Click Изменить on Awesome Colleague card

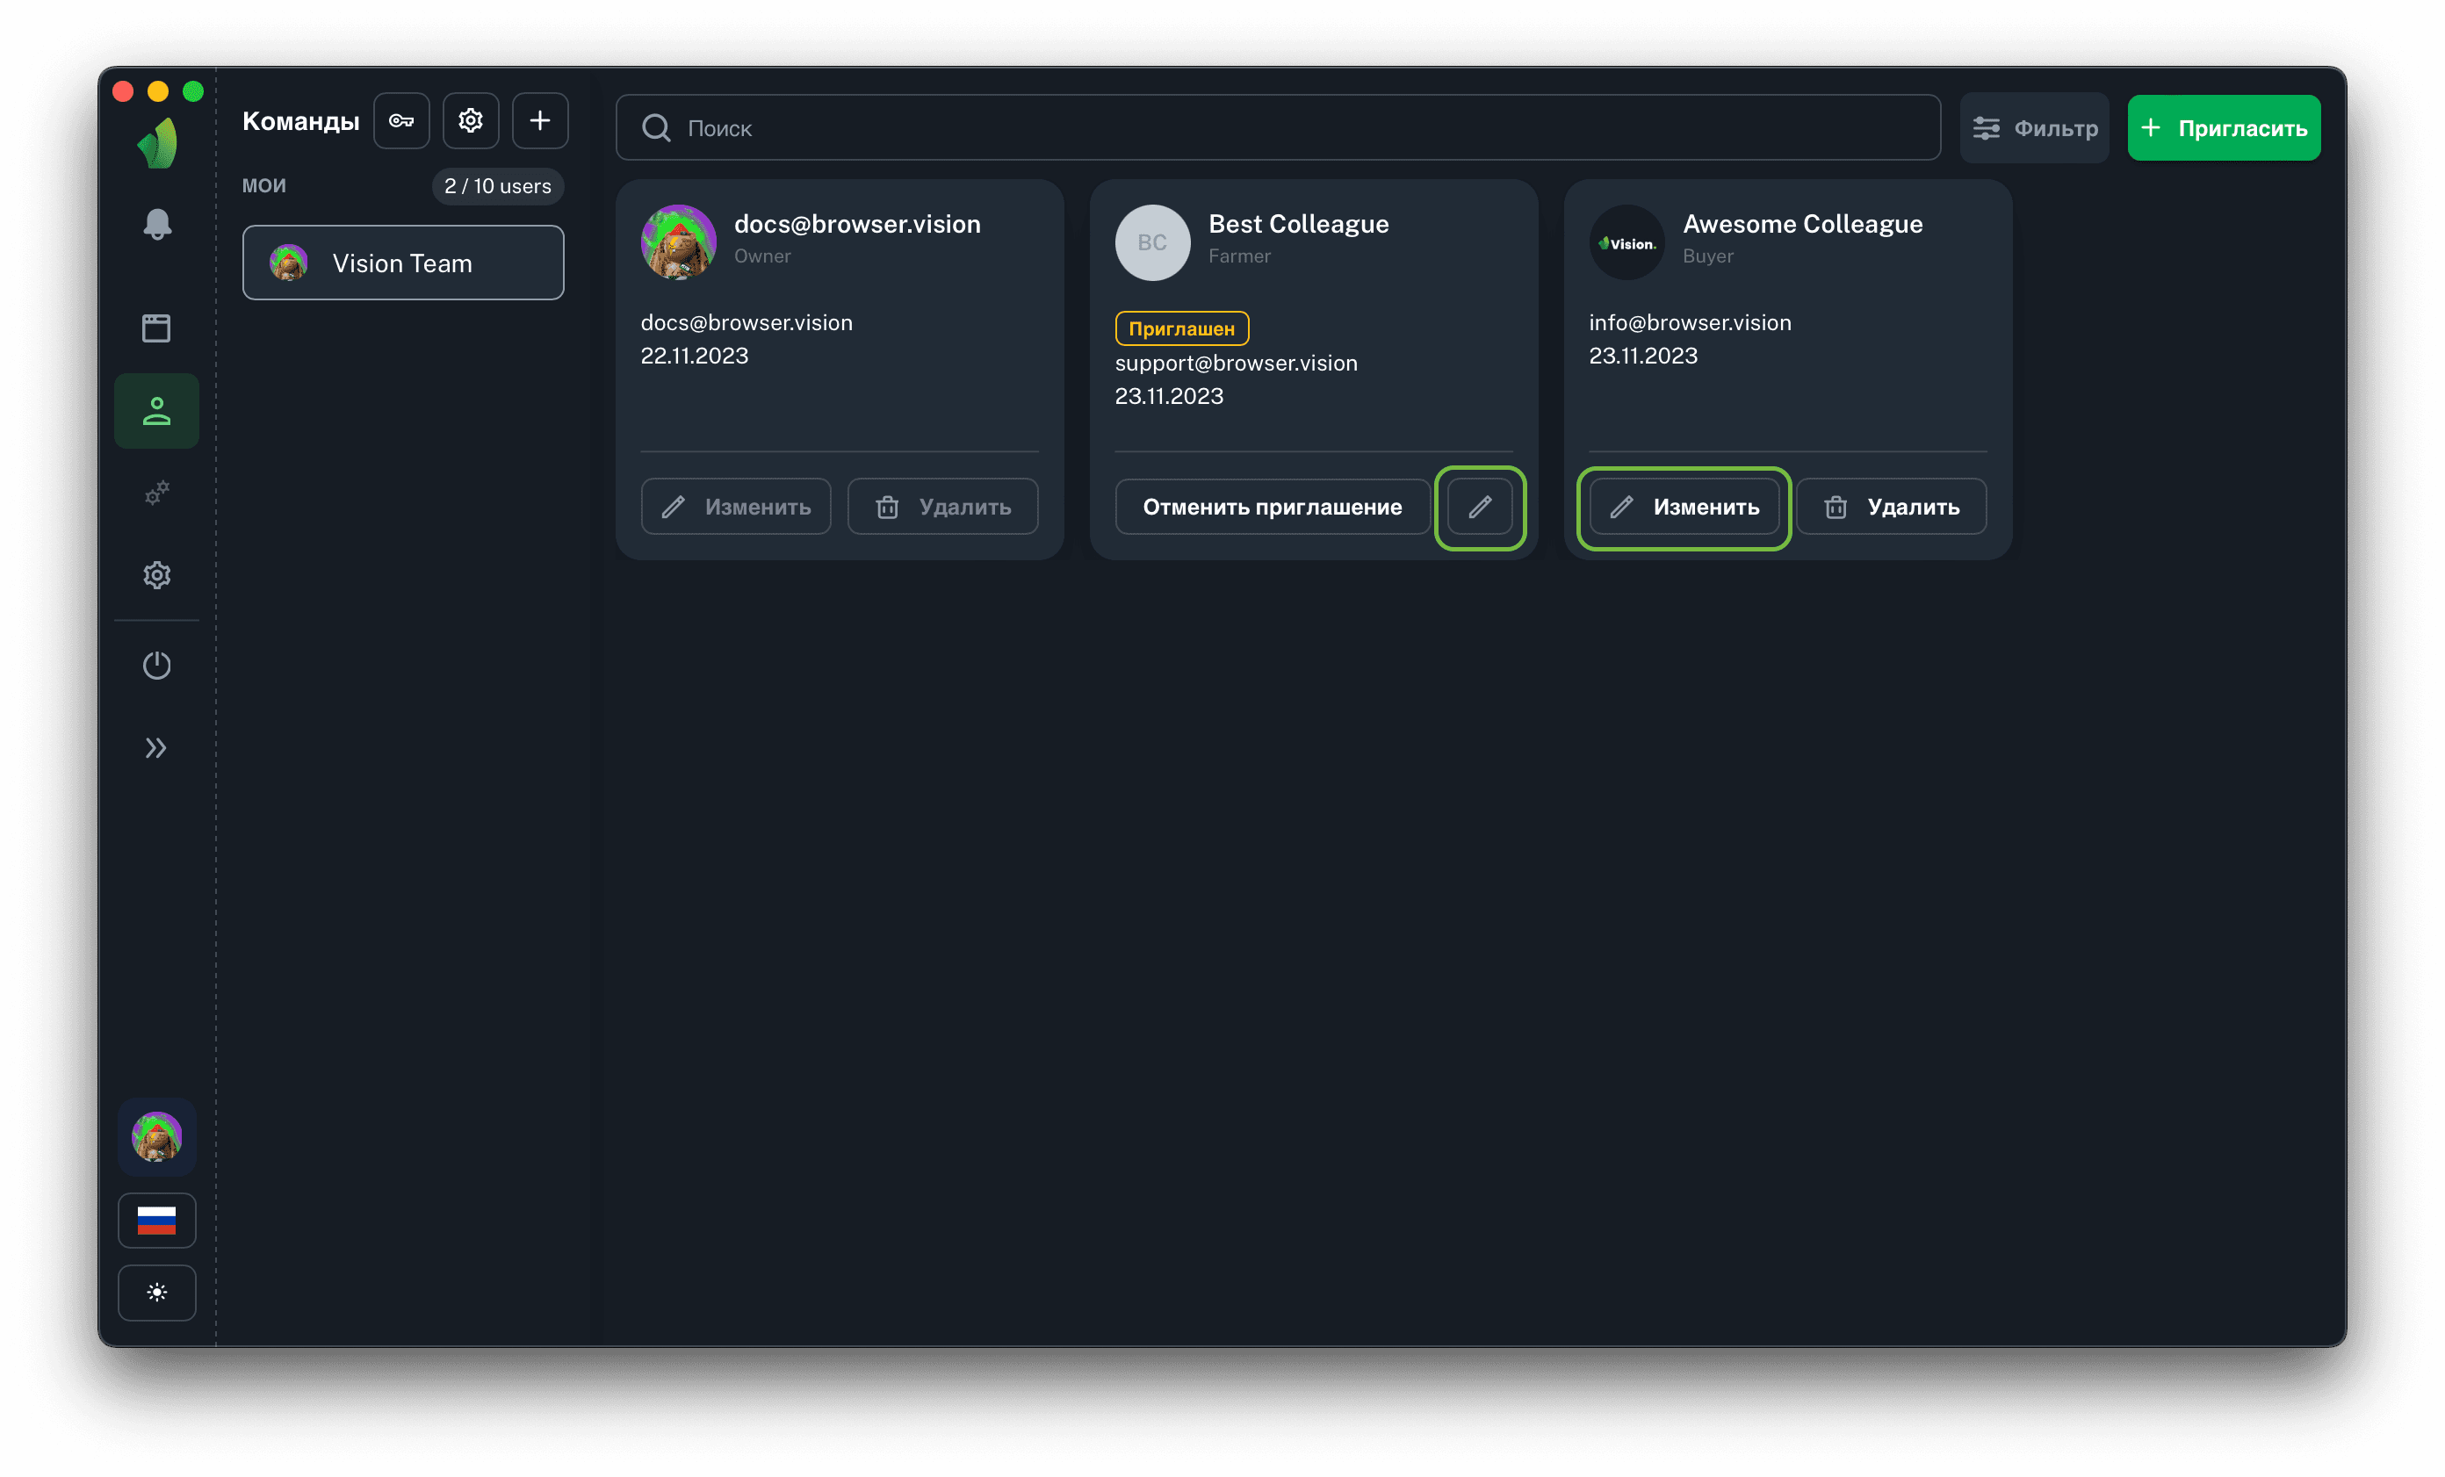[x=1684, y=507]
